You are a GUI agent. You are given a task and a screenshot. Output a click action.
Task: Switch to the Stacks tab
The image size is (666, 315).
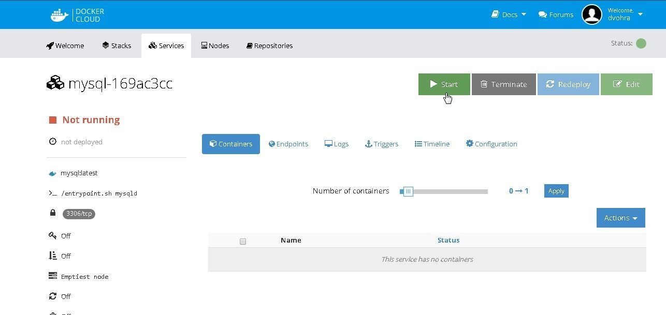pyautogui.click(x=117, y=46)
